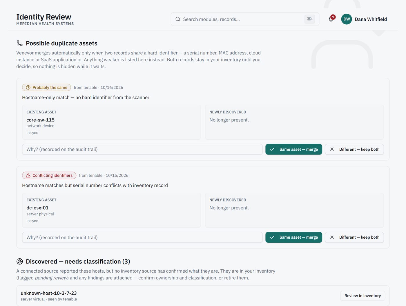Click 'from tenable · 10/15/2026' text

(104, 175)
